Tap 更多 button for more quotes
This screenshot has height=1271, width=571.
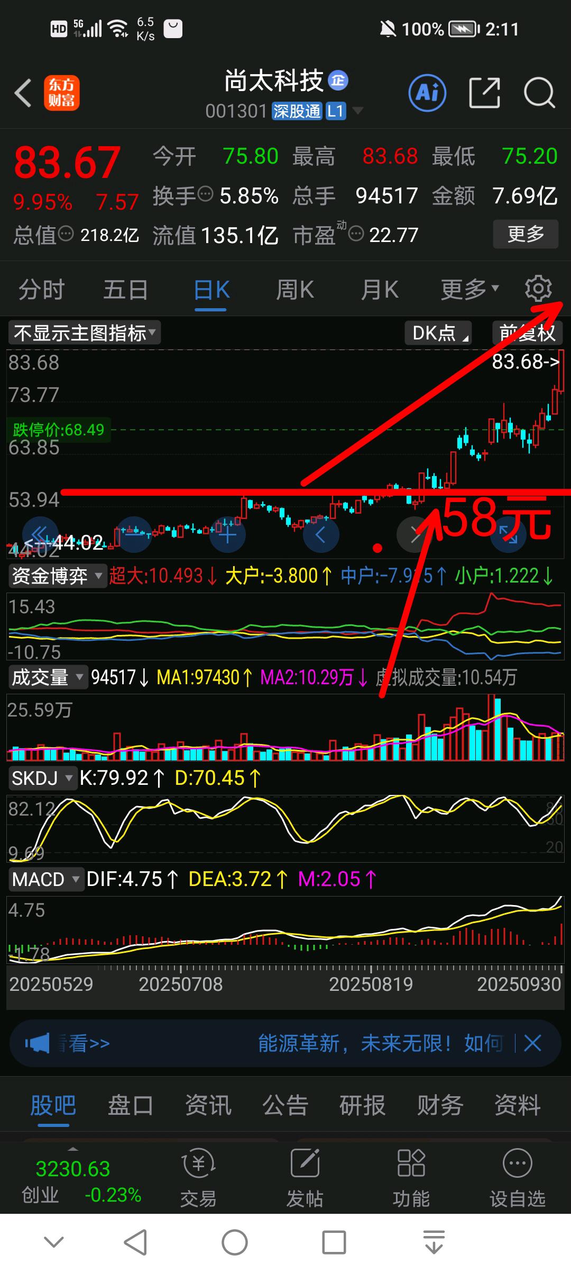pos(526,234)
